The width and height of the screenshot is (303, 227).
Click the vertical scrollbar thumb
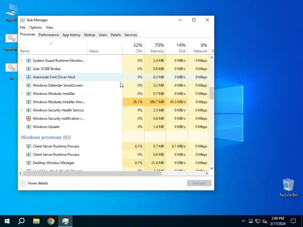pyautogui.click(x=212, y=93)
